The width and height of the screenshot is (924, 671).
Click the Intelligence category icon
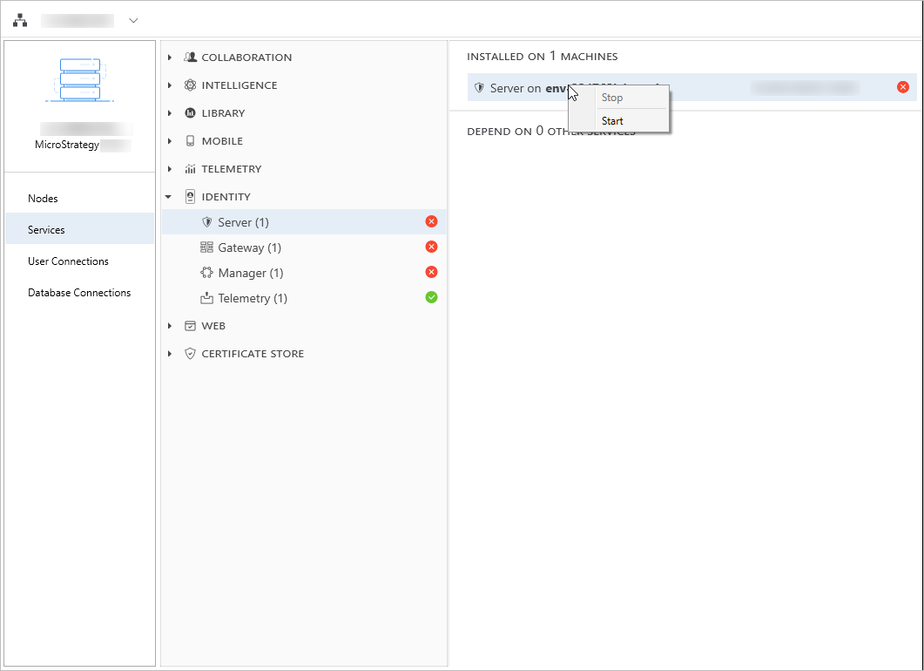tap(191, 85)
